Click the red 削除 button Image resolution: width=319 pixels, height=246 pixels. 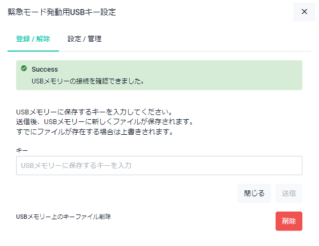click(288, 221)
